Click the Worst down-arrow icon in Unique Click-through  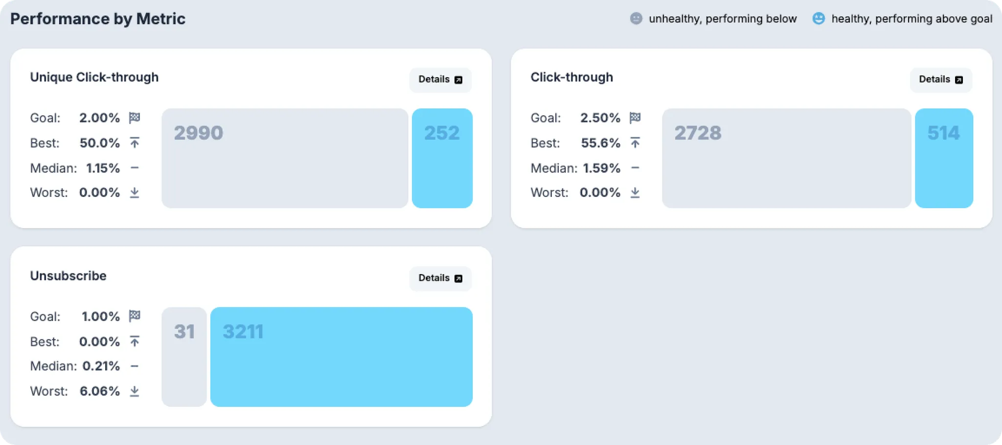point(135,192)
